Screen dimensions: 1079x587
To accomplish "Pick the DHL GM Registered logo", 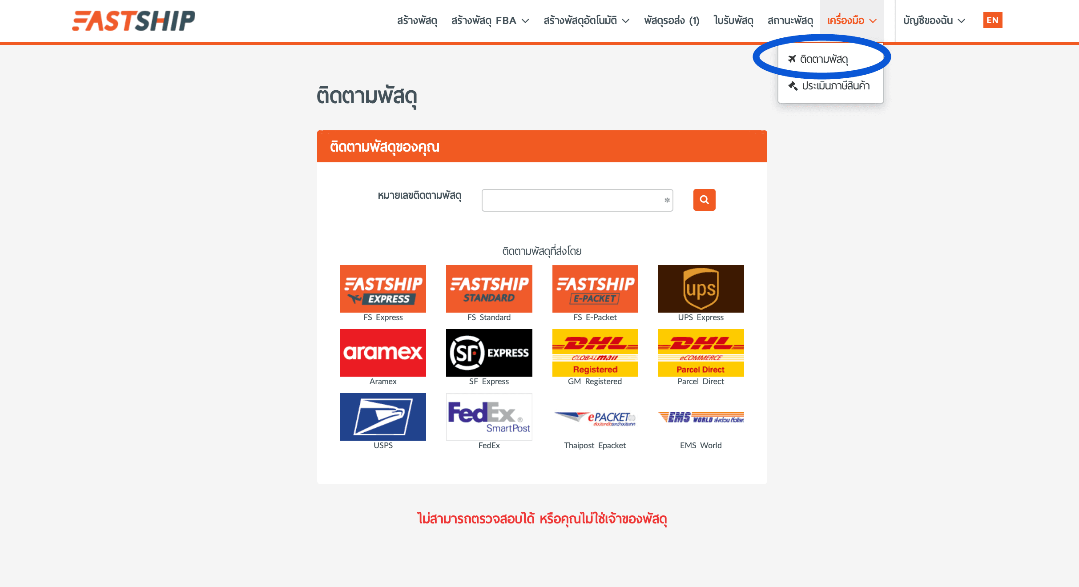I will click(x=595, y=353).
